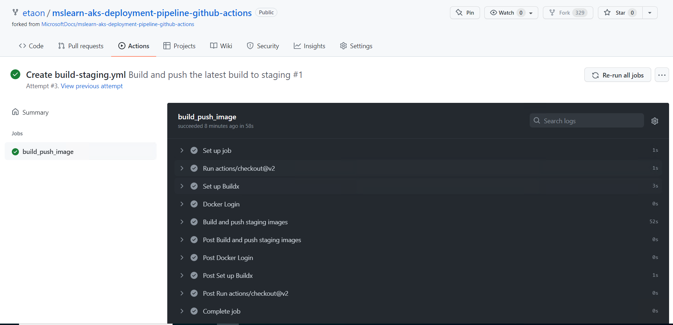Click Re-run all jobs button
The image size is (673, 325).
point(618,75)
